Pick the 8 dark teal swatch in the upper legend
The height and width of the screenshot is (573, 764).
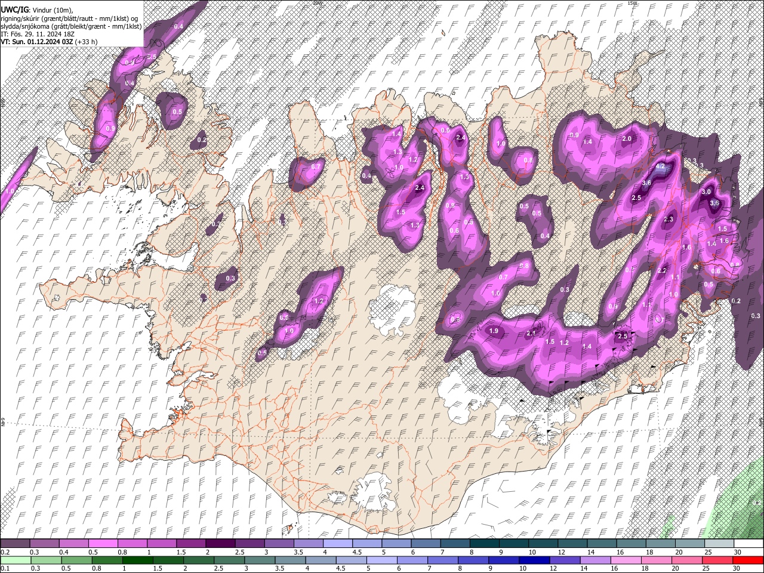[485, 544]
